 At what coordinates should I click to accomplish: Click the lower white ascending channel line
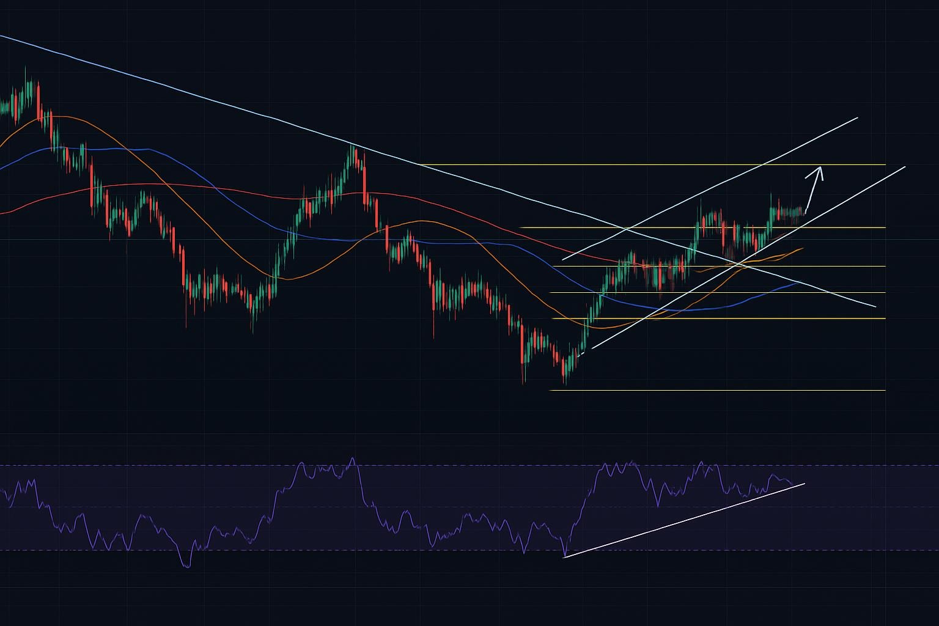pos(856,193)
